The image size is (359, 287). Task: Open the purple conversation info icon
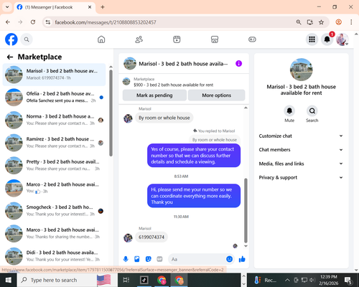tap(238, 64)
